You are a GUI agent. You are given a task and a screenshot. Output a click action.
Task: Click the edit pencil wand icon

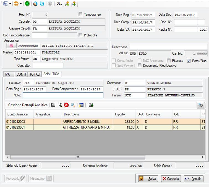[x=60, y=105]
